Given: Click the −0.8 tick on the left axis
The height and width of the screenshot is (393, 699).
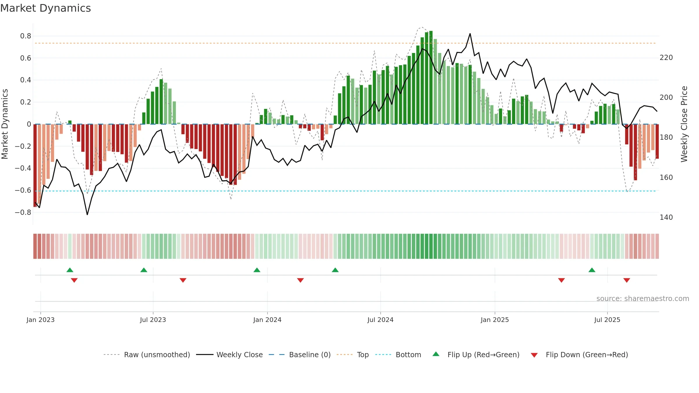Looking at the screenshot, I should (x=23, y=213).
